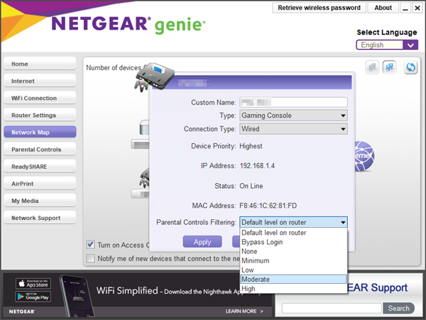The height and width of the screenshot is (320, 426).
Task: Select Default level on router list option
Action: tap(294, 233)
